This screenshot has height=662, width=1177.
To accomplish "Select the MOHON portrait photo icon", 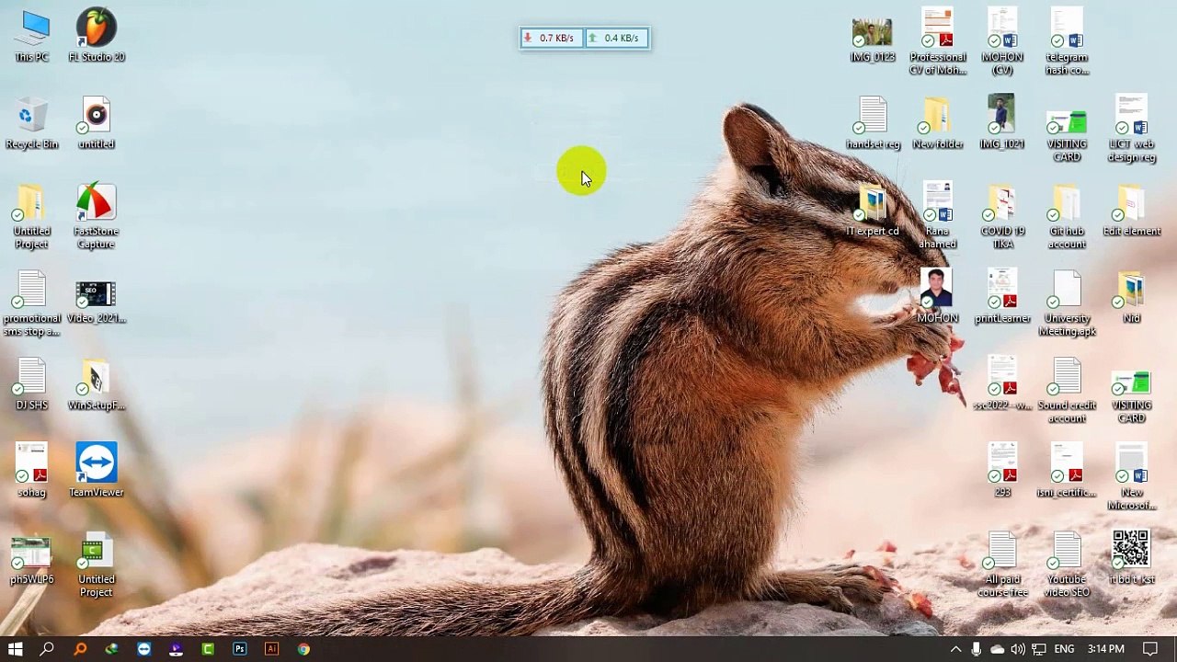I will click(937, 296).
